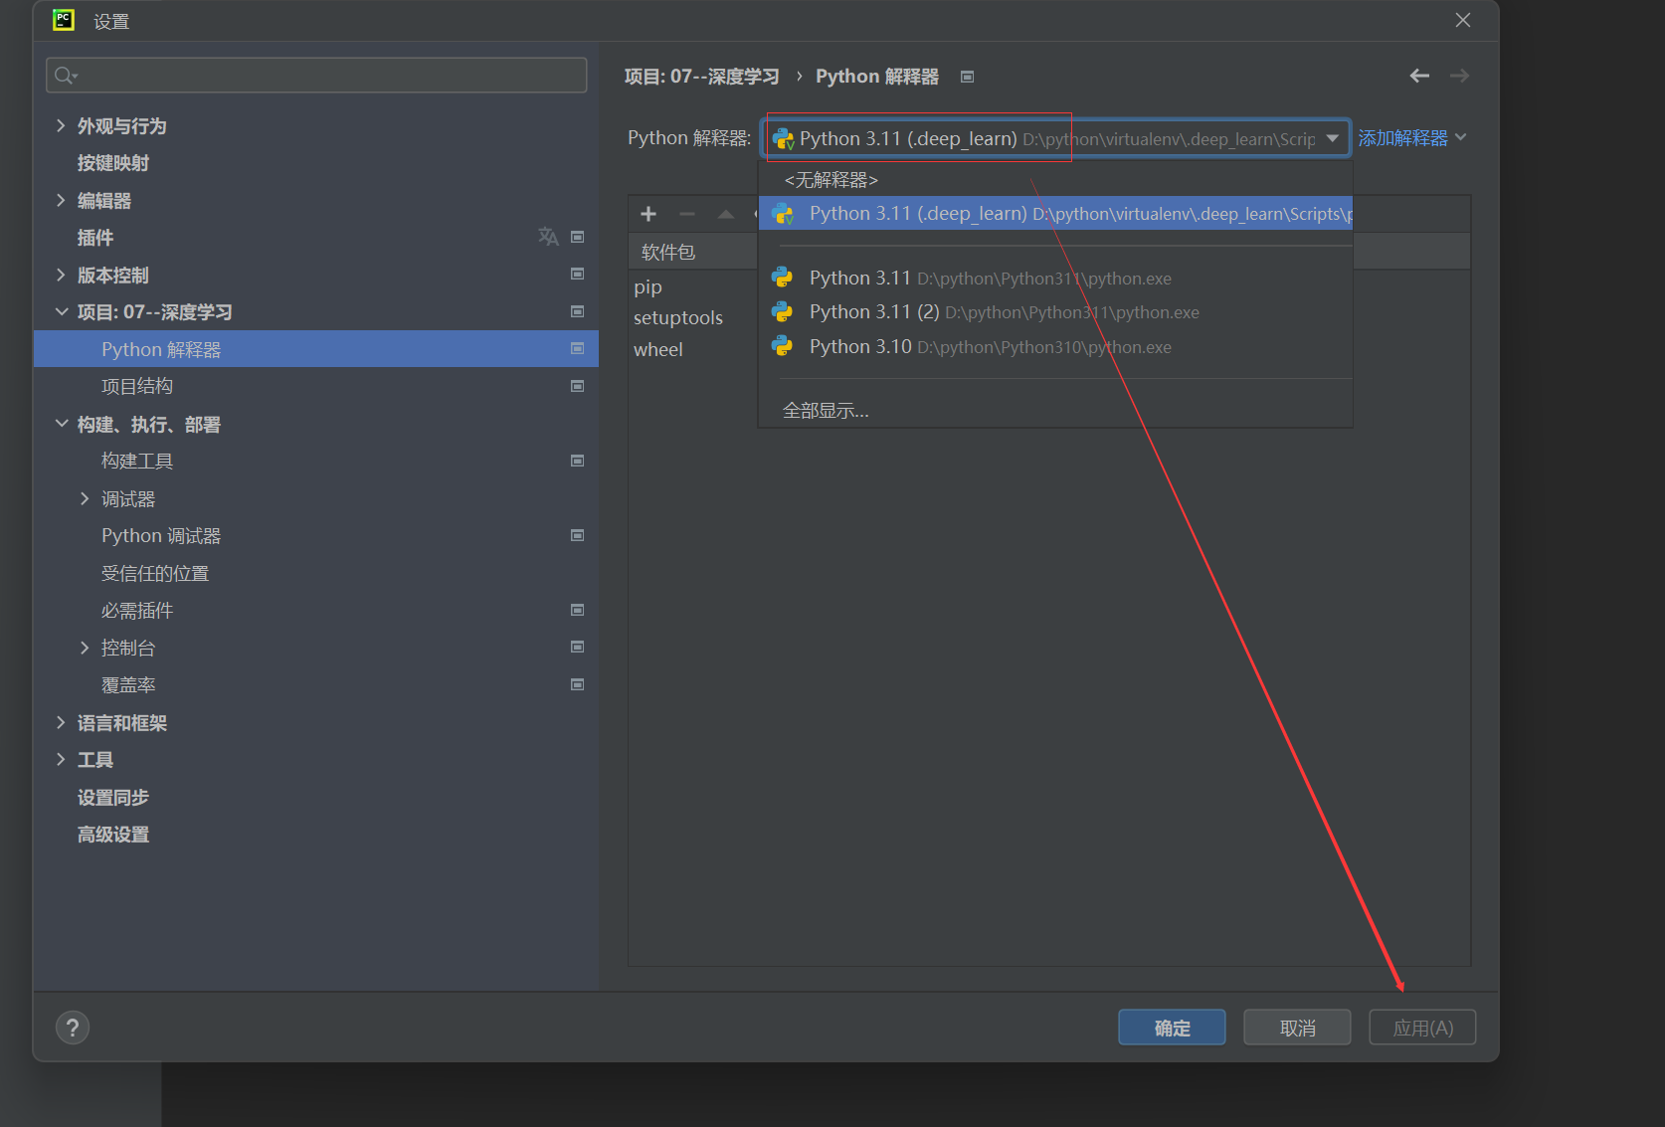The image size is (1665, 1127).
Task: Click the 软件包 column header
Action: click(668, 252)
